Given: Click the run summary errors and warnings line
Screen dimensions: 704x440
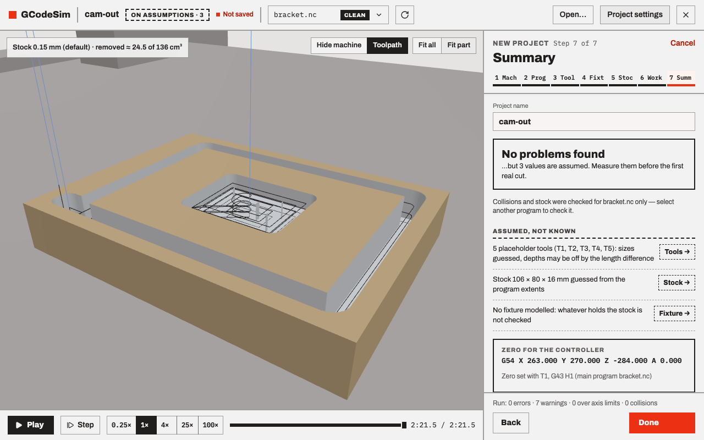Looking at the screenshot, I should tap(575, 403).
